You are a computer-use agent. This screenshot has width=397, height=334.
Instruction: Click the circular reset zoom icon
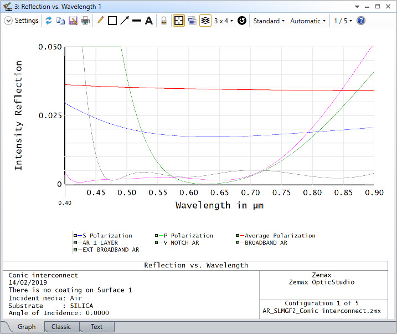coord(242,21)
